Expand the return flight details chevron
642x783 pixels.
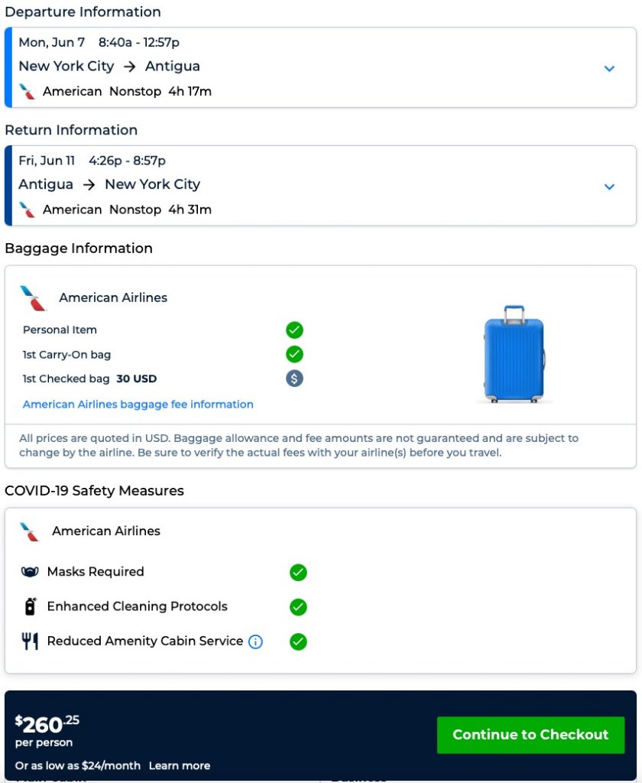click(609, 187)
